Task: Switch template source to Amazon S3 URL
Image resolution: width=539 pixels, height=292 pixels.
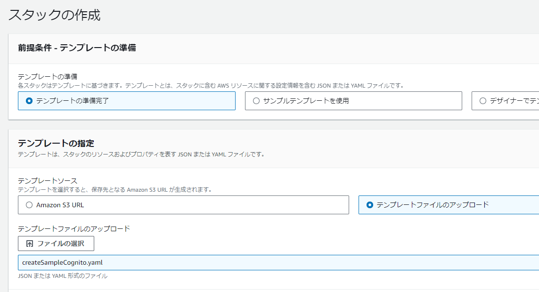Action: 29,205
